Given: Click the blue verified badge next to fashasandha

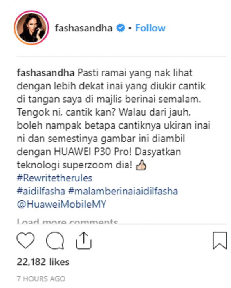Looking at the screenshot, I should [121, 28].
